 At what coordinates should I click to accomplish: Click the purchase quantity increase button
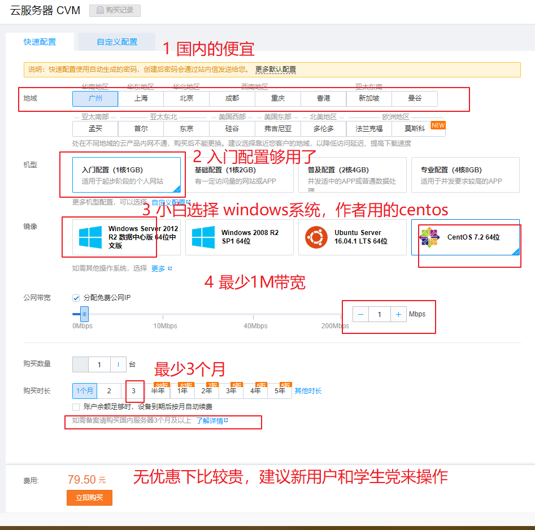(x=119, y=364)
